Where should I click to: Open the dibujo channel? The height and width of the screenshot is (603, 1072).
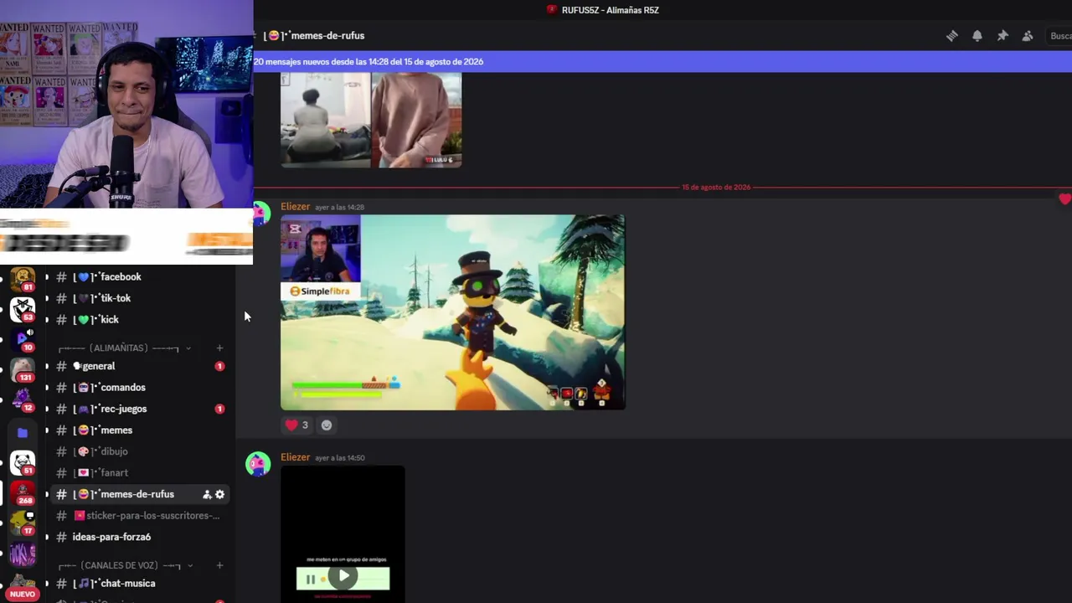(x=139, y=451)
